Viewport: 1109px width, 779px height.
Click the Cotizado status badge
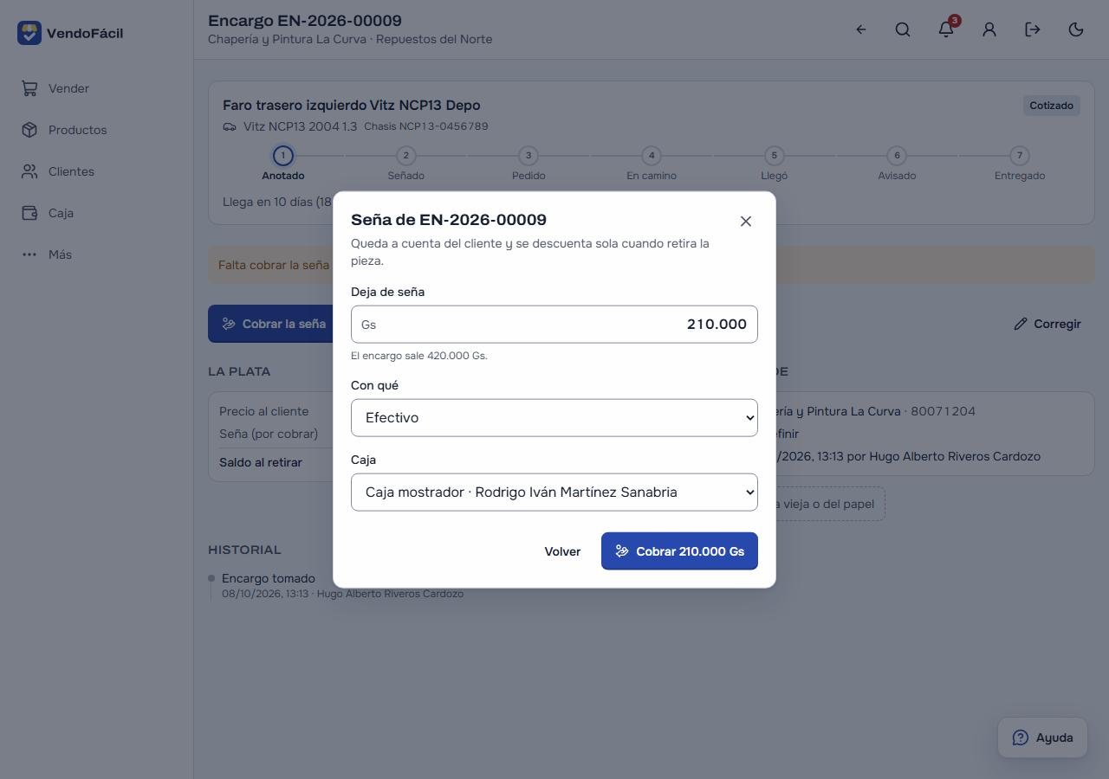click(1051, 106)
